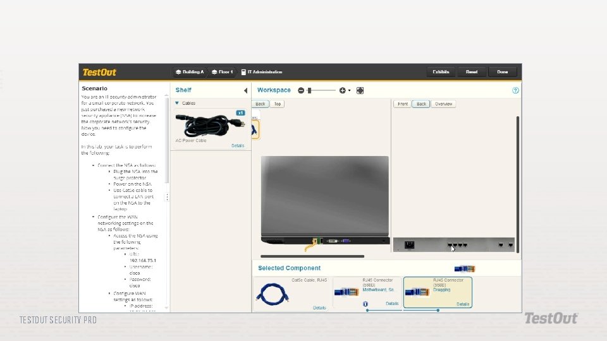
Task: Open the IT Administration location
Action: (262, 72)
